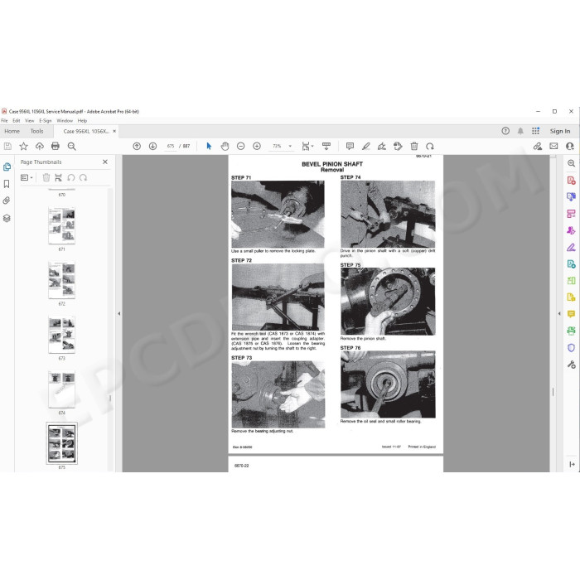Open the Protect shield tool in right panel
Viewport: 580px width, 580px height.
tap(571, 348)
